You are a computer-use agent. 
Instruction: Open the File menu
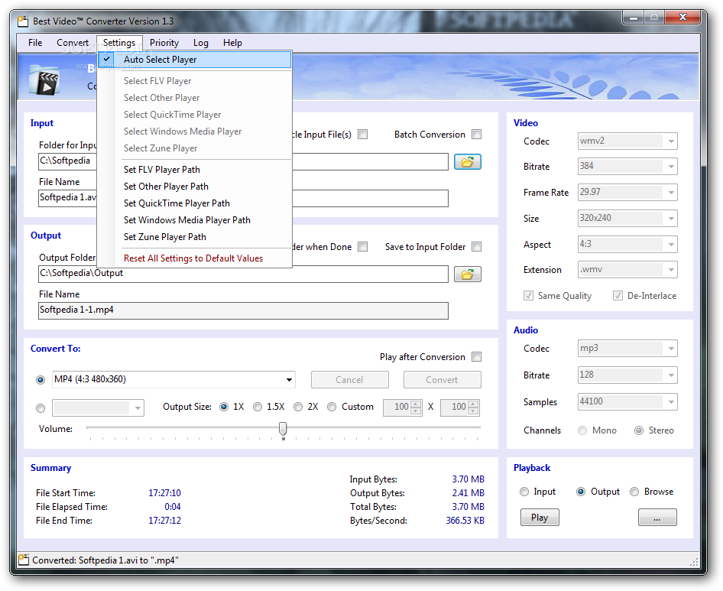(35, 43)
